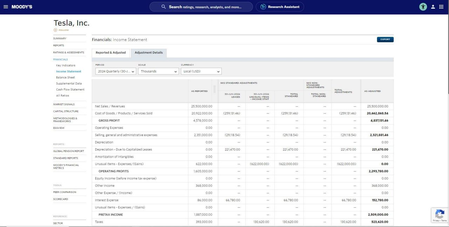
Task: Open Reports in sidebar
Action: pyautogui.click(x=59, y=46)
